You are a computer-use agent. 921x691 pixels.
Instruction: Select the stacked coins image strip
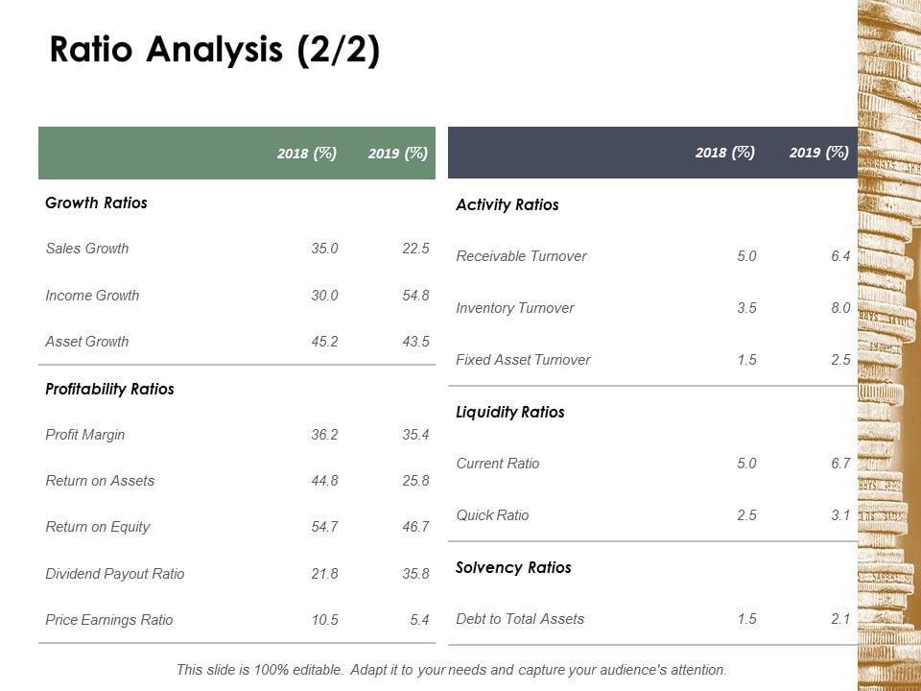(x=888, y=345)
